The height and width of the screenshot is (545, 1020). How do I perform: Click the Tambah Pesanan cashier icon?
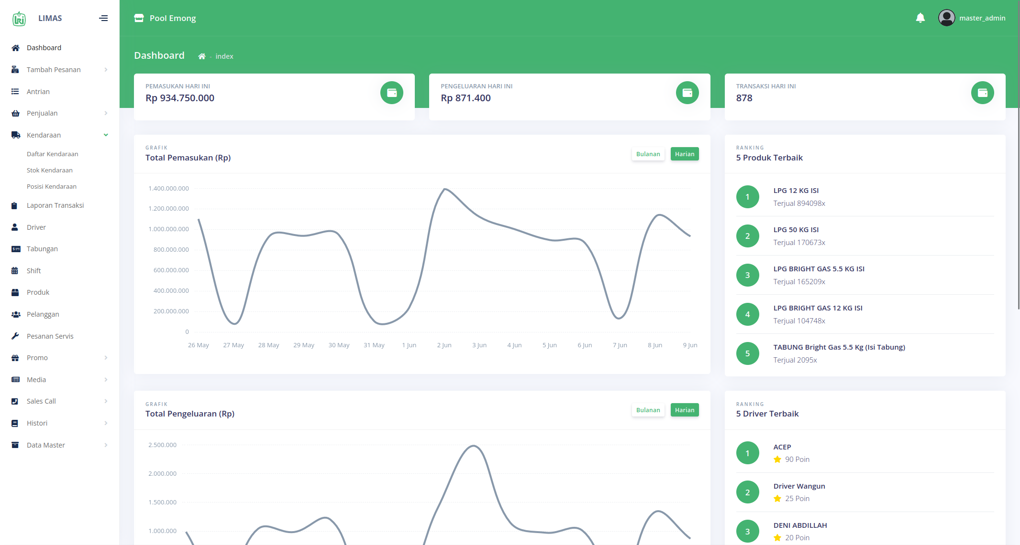click(x=15, y=70)
